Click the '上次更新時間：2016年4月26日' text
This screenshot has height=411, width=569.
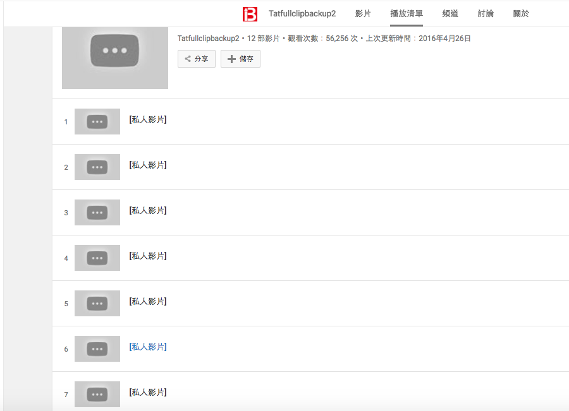pos(418,39)
